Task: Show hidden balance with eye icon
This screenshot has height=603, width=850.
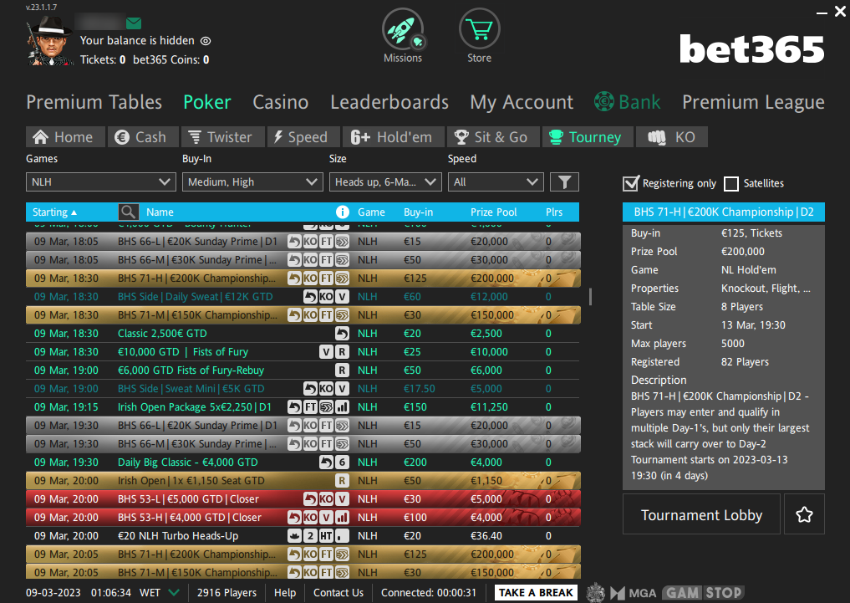Action: (x=206, y=41)
